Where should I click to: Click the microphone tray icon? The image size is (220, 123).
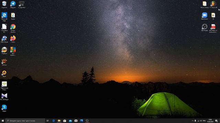click(195, 121)
